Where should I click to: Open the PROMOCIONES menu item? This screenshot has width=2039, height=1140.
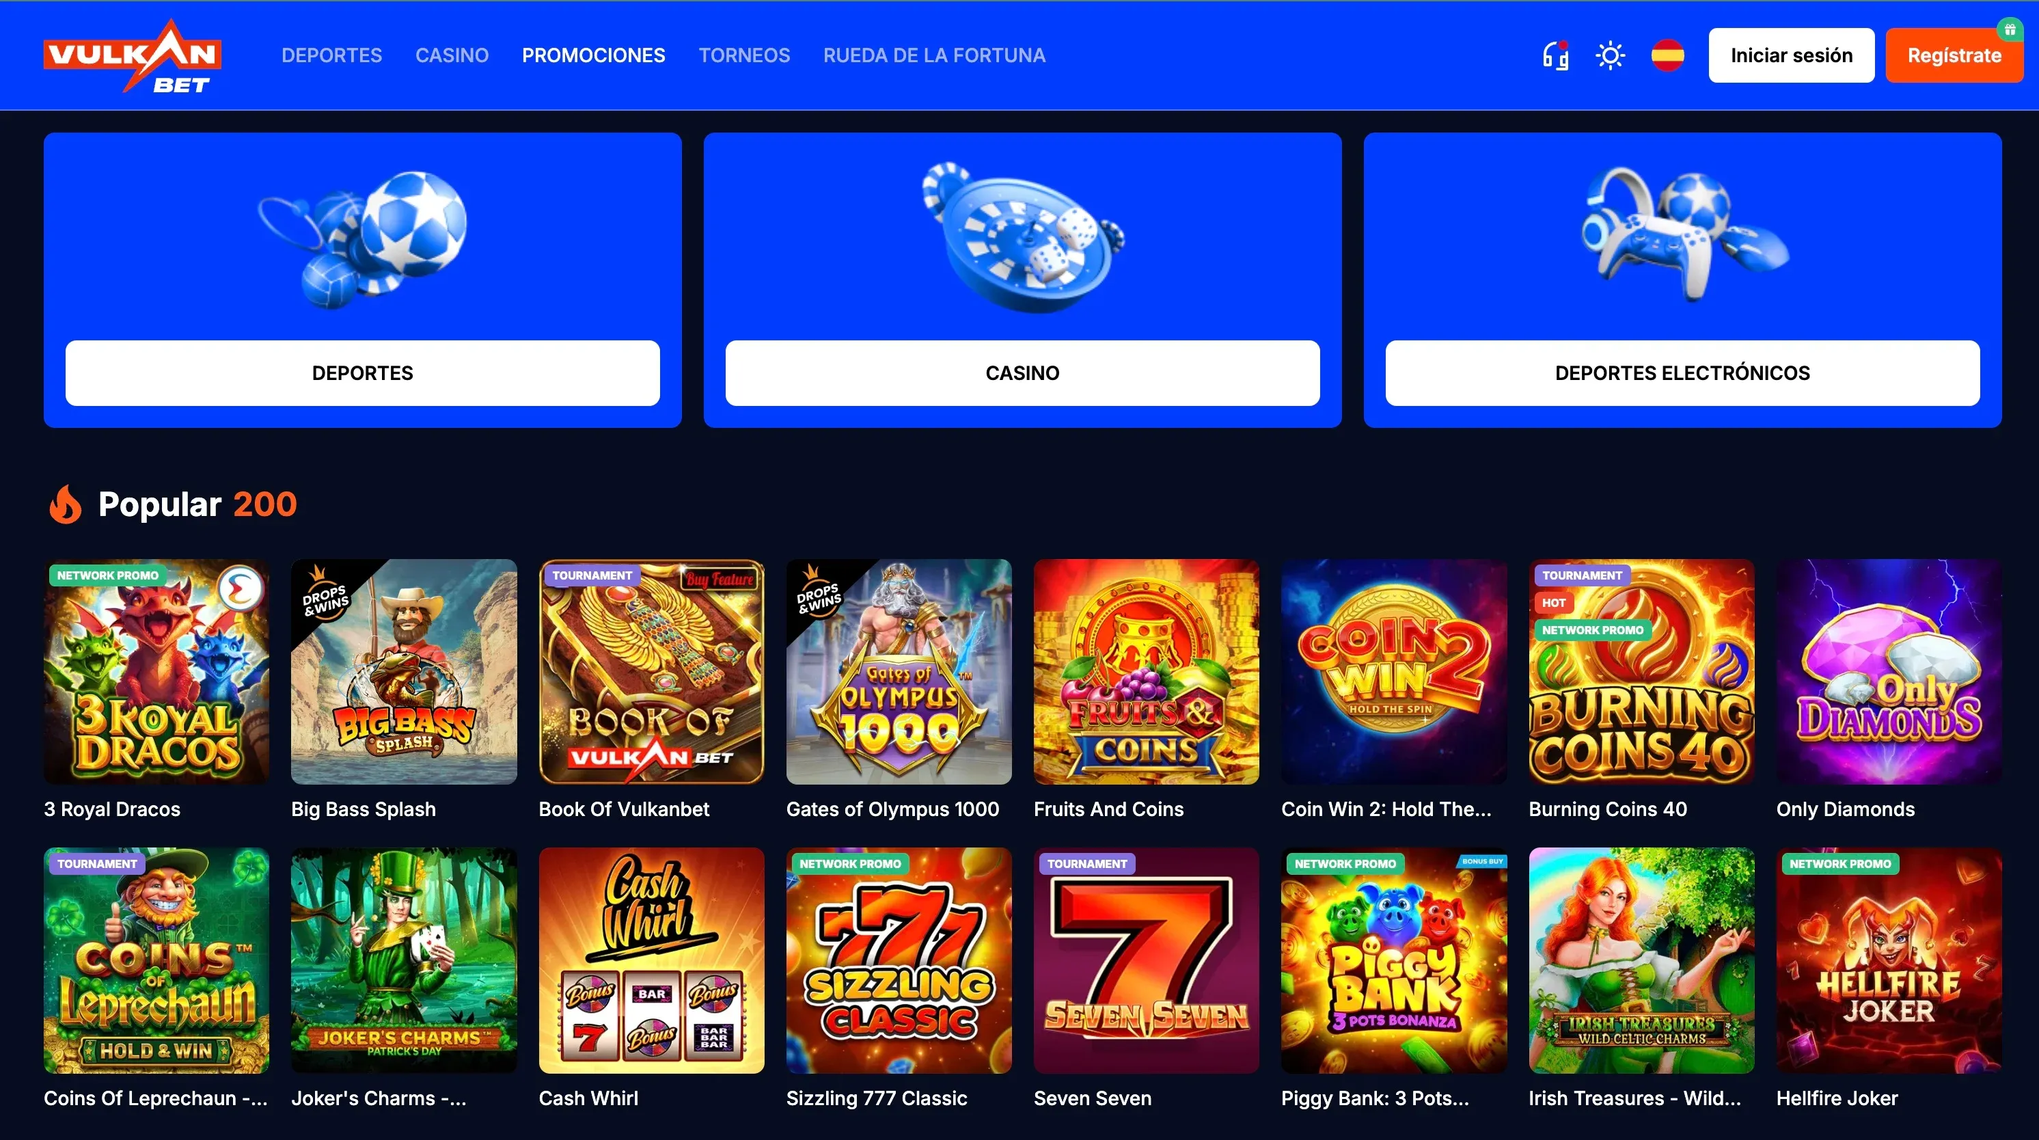594,55
